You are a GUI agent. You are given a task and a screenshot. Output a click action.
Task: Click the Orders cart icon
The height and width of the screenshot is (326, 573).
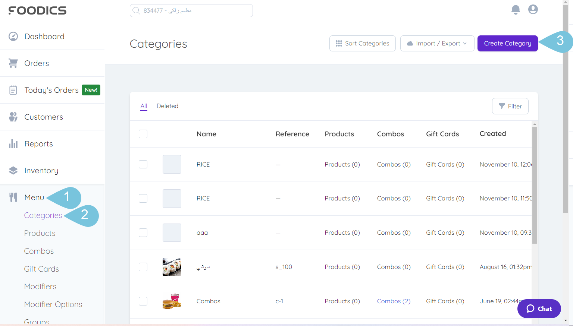point(13,63)
